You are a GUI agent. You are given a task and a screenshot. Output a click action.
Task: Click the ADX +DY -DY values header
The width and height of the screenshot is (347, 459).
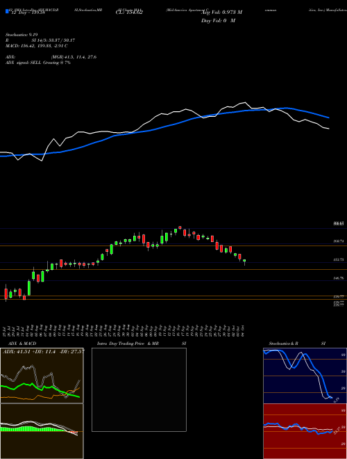(x=44, y=351)
